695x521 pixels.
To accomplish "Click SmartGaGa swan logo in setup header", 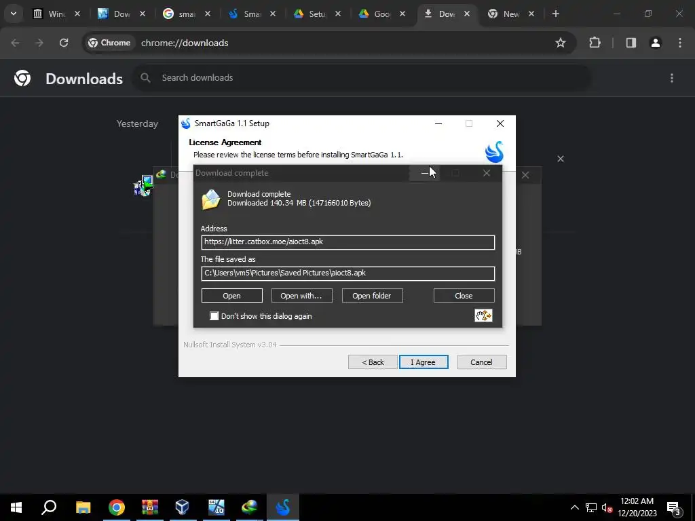I will tap(494, 152).
